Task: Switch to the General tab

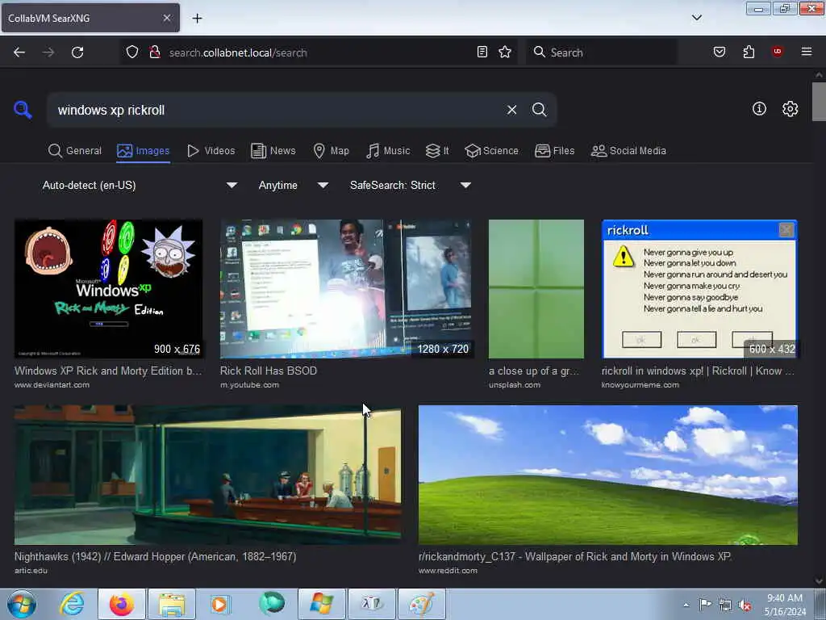Action: (75, 151)
